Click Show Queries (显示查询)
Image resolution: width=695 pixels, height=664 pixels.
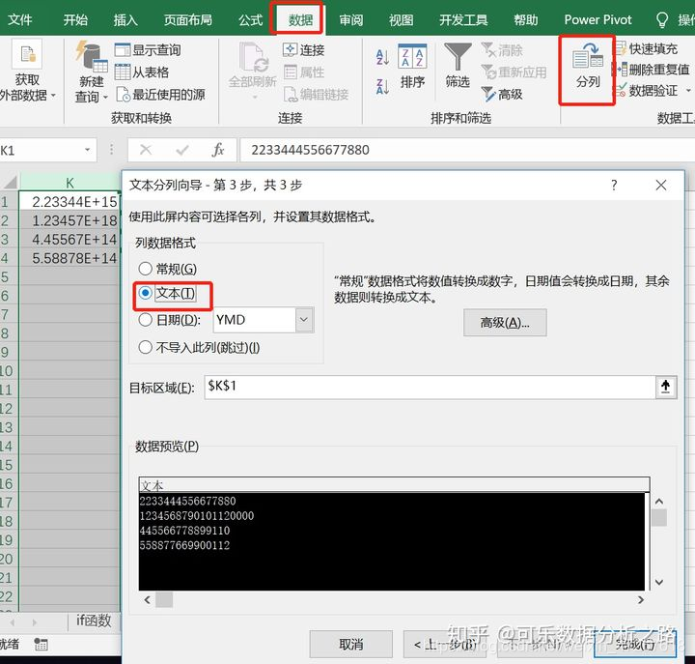coord(148,50)
